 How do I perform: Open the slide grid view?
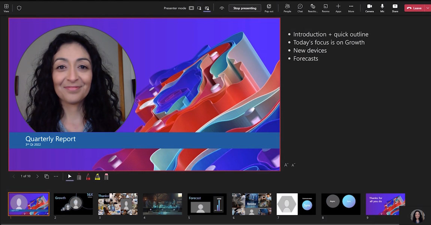click(x=46, y=176)
